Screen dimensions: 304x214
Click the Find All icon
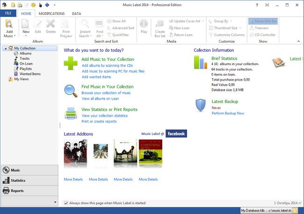tap(99, 24)
